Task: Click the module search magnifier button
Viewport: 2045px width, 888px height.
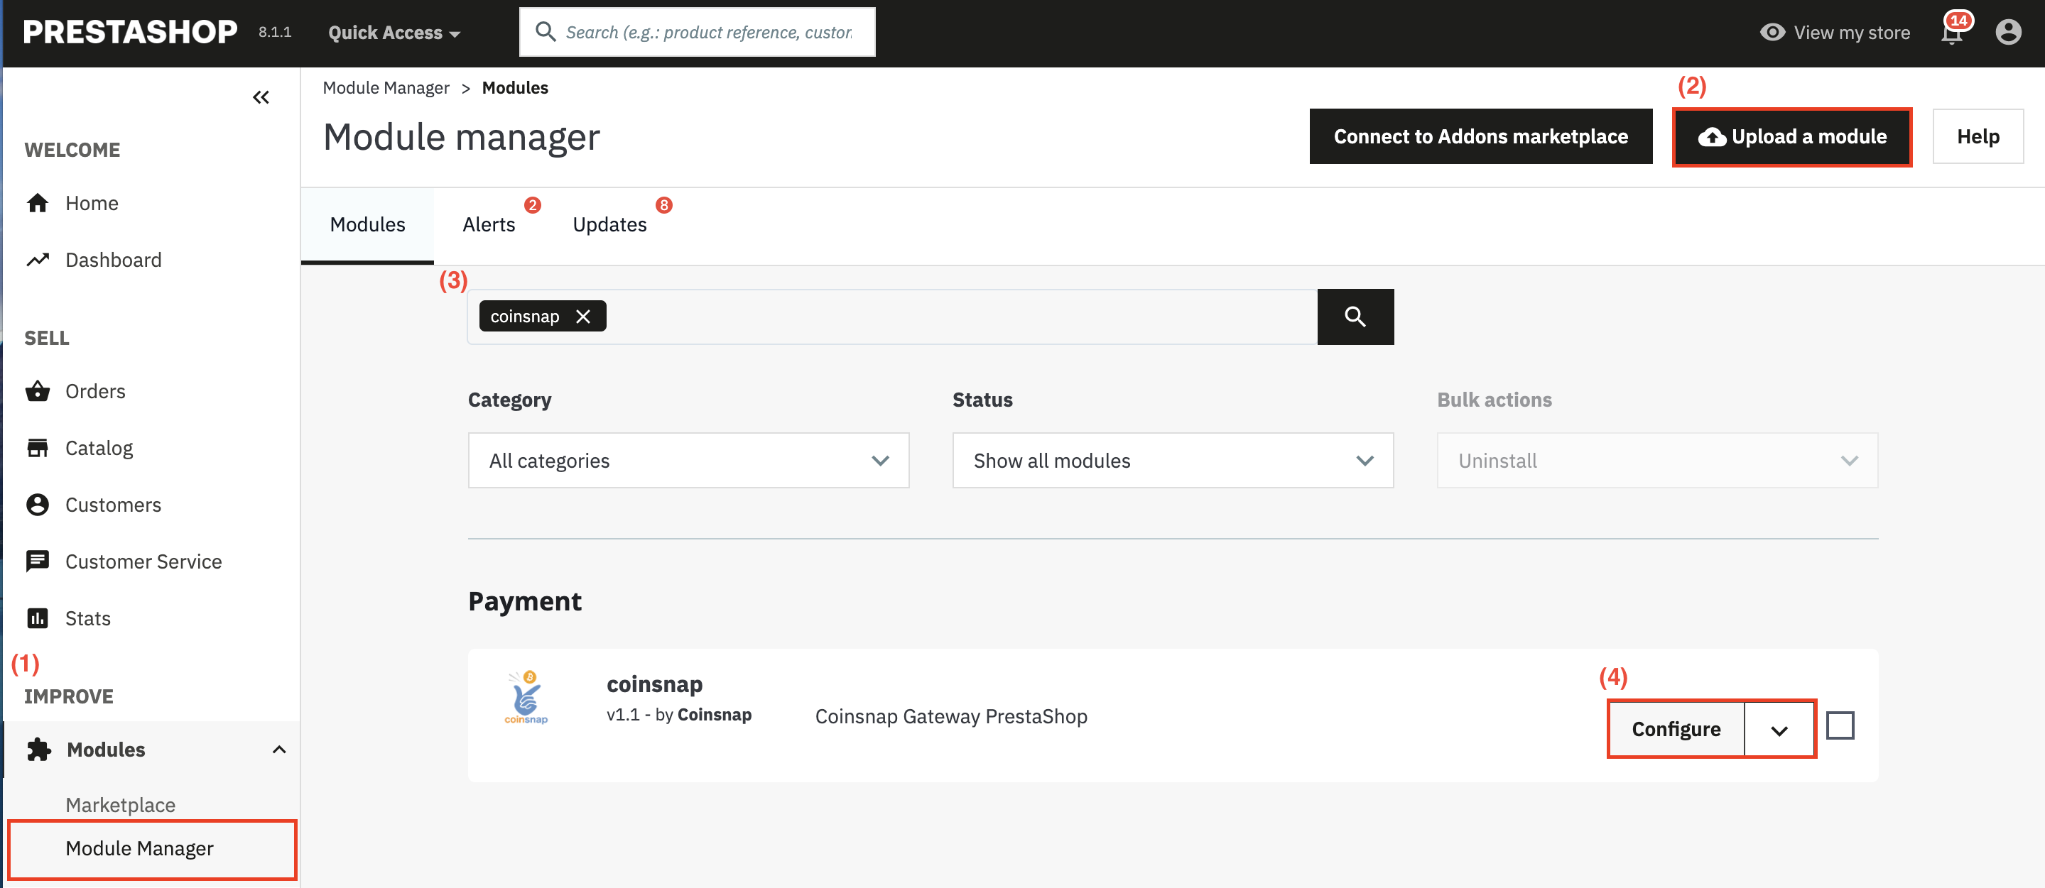Action: (1355, 317)
